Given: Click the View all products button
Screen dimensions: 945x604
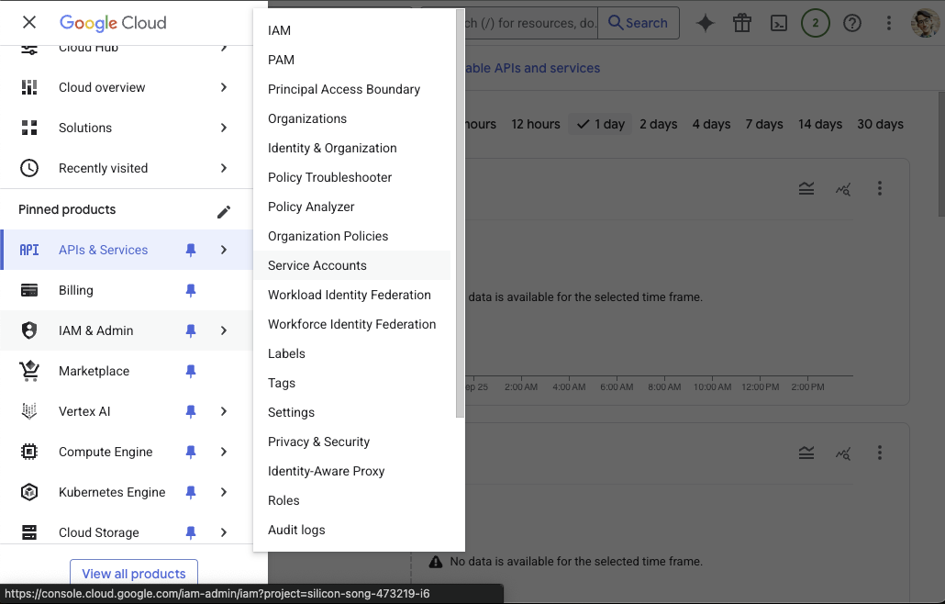Looking at the screenshot, I should pos(134,574).
